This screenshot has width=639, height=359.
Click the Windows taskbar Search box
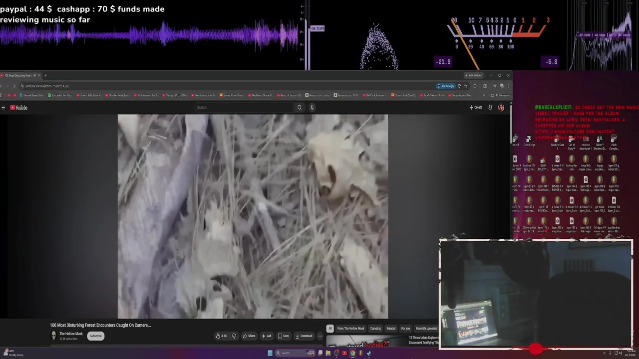295,353
